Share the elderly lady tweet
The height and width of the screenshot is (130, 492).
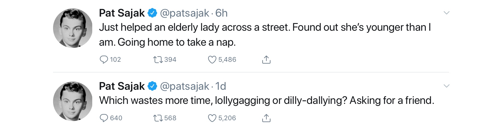click(266, 60)
